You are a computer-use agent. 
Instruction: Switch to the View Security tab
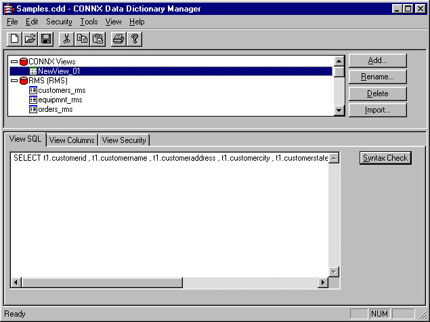coord(124,140)
